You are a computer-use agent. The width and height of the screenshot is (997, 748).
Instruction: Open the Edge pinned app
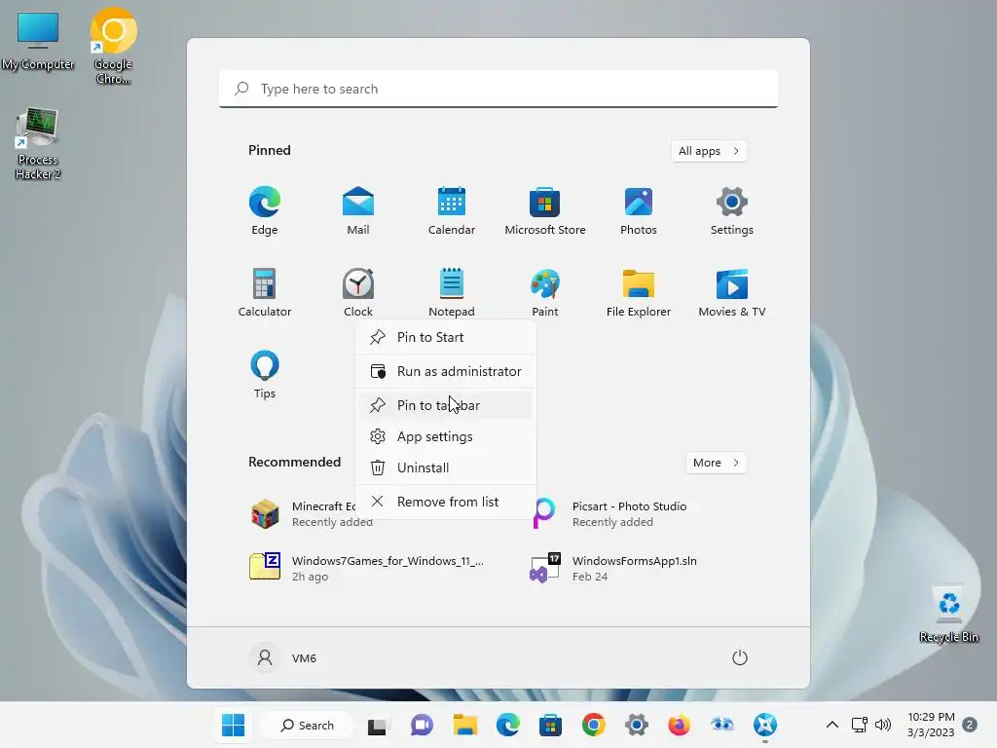(x=265, y=211)
